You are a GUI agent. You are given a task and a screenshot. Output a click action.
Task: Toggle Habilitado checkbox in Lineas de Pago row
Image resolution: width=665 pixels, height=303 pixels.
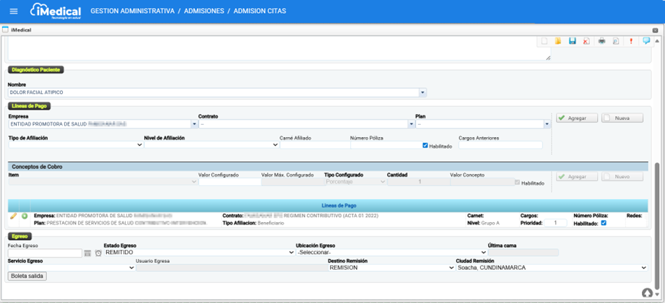point(604,223)
